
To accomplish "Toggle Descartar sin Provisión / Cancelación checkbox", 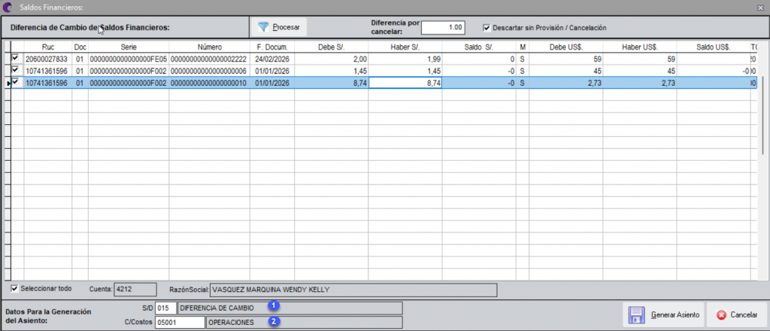I will pos(487,28).
